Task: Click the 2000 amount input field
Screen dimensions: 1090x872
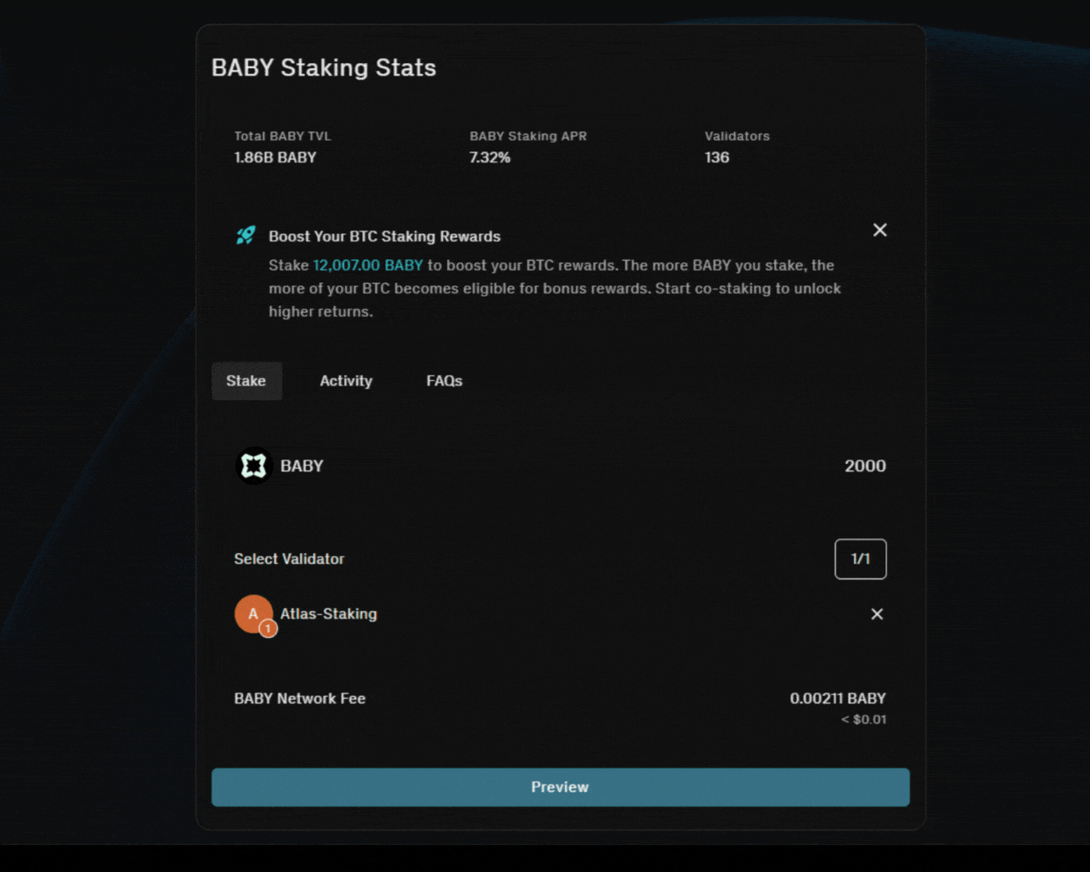Action: coord(864,465)
